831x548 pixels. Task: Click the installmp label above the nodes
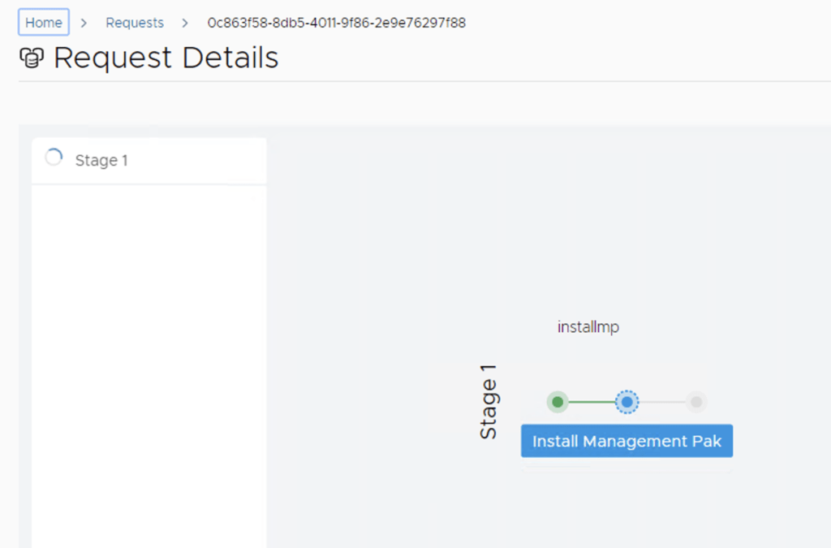(588, 327)
